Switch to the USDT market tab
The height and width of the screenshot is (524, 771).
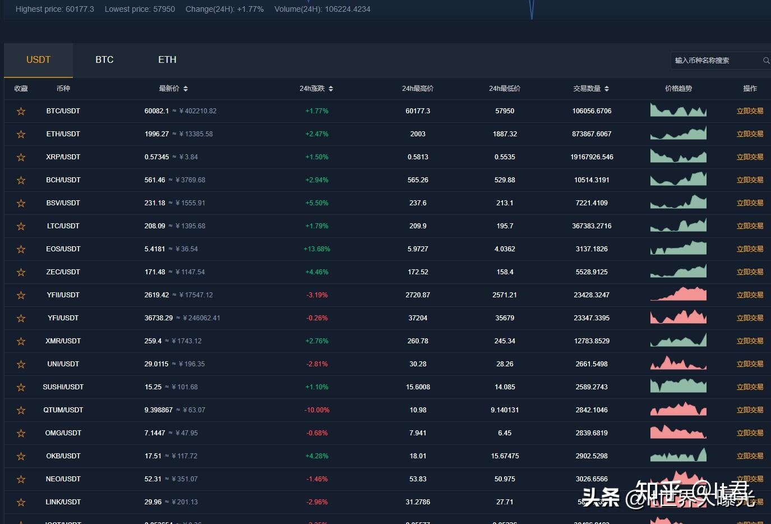point(38,60)
